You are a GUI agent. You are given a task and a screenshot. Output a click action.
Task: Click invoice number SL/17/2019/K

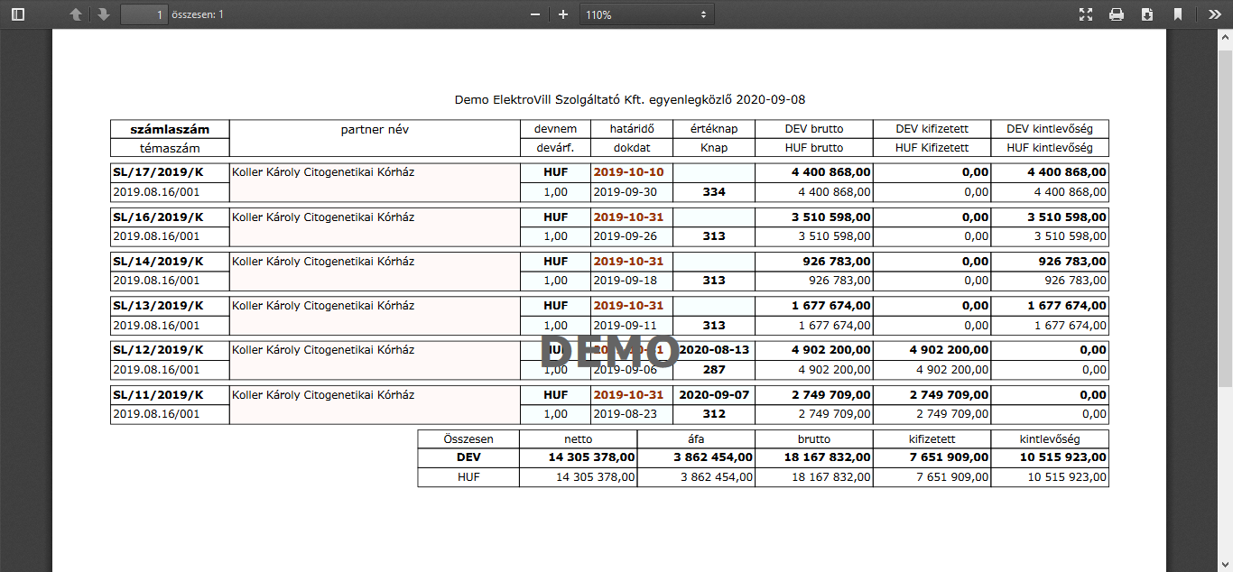tap(158, 172)
